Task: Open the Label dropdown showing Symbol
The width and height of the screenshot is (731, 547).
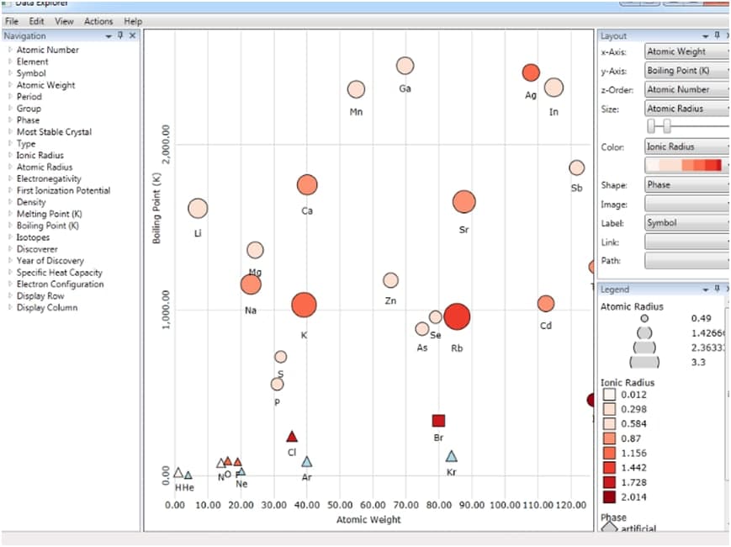Action: coord(686,223)
